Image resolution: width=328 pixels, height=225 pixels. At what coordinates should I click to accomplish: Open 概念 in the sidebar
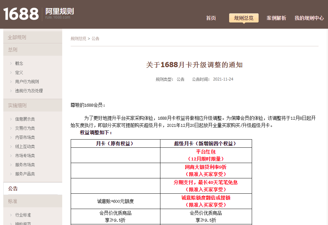click(x=19, y=63)
